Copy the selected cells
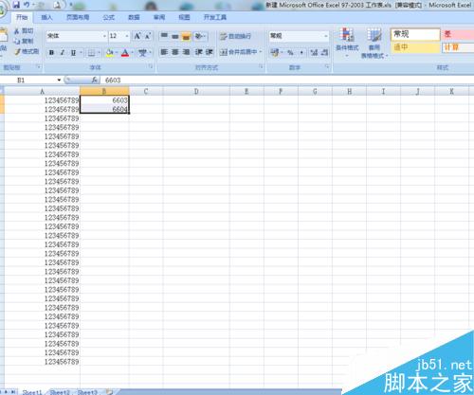Viewport: 474px width, 395px height. pyautogui.click(x=24, y=41)
